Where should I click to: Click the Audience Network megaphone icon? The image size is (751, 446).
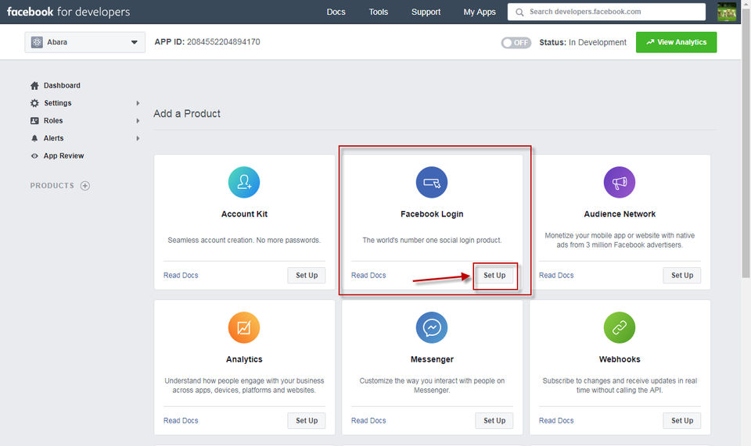[x=620, y=182]
